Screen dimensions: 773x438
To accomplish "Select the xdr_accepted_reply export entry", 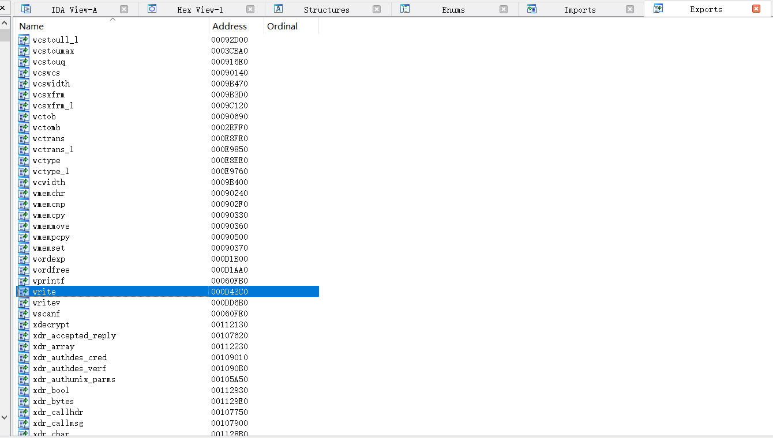I will pyautogui.click(x=74, y=335).
